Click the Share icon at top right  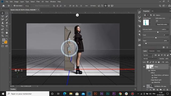(x=169, y=6)
